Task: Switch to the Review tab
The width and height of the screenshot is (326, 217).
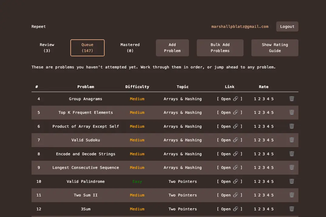Action: coord(47,48)
